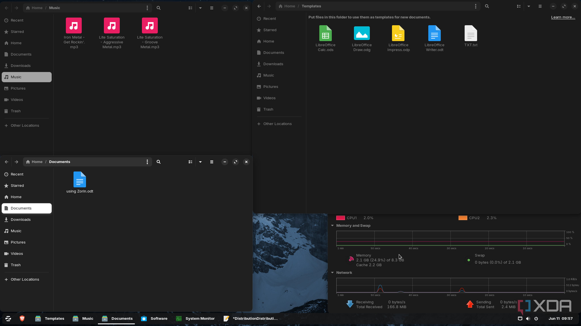This screenshot has width=581, height=326.
Task: Click the CPU2 color swatch
Action: (463, 218)
